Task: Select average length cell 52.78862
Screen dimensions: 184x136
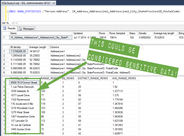Action: [x=38, y=60]
